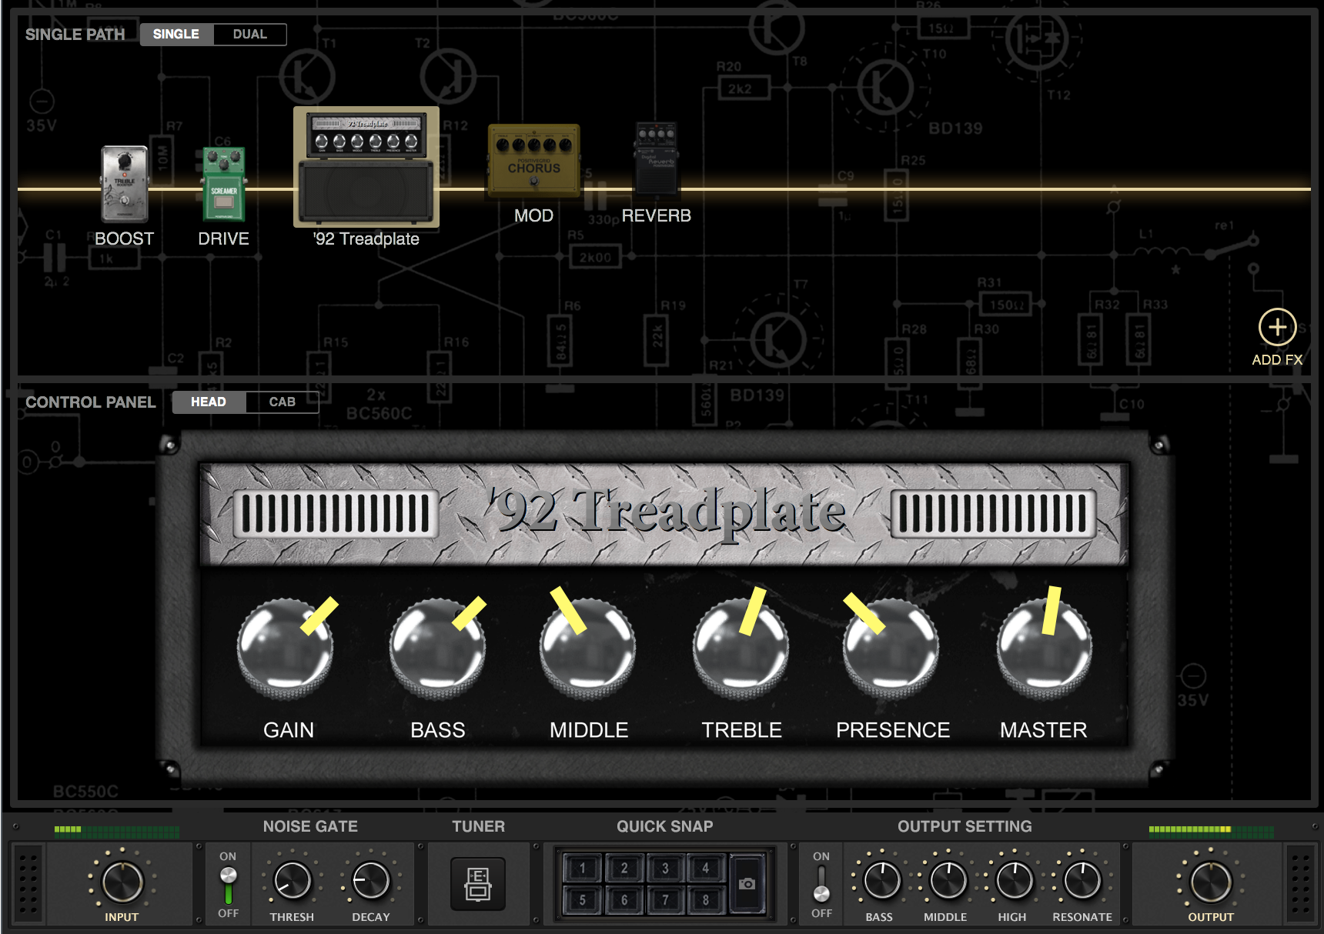This screenshot has width=1324, height=934.
Task: Select Quick Snap slot 6
Action: click(624, 900)
